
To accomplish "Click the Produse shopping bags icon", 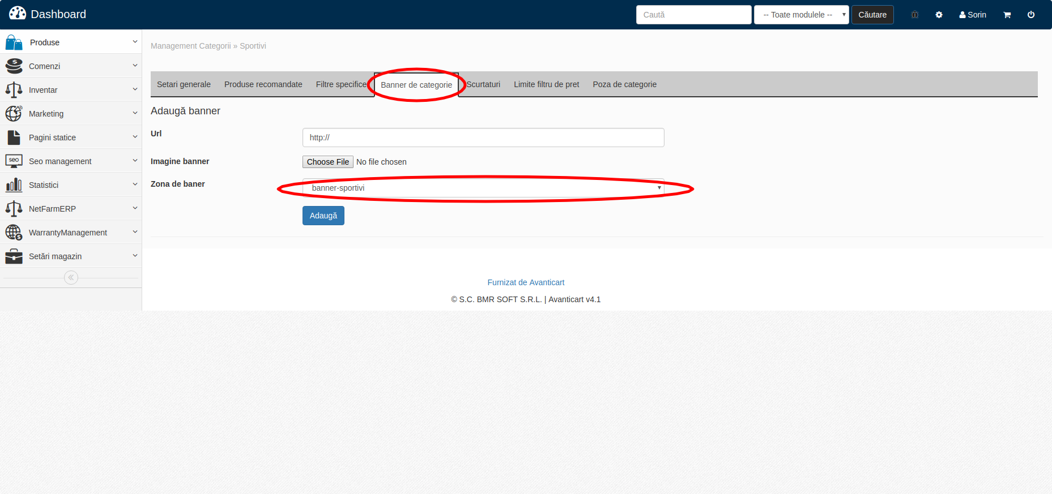I will click(14, 42).
